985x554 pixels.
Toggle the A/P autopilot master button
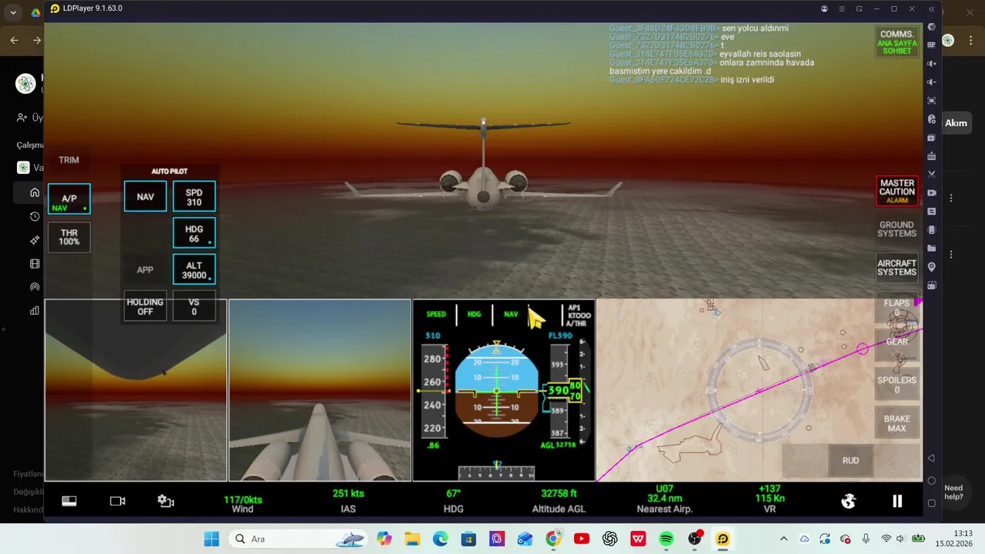click(69, 199)
